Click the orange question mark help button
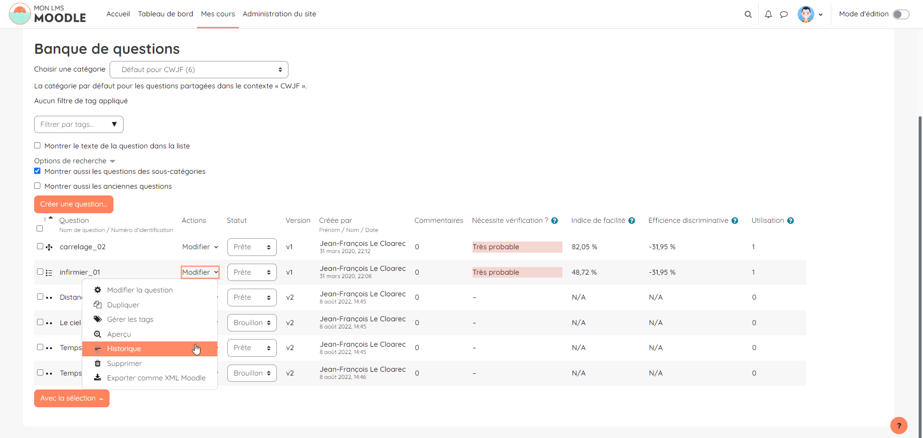 [x=898, y=426]
